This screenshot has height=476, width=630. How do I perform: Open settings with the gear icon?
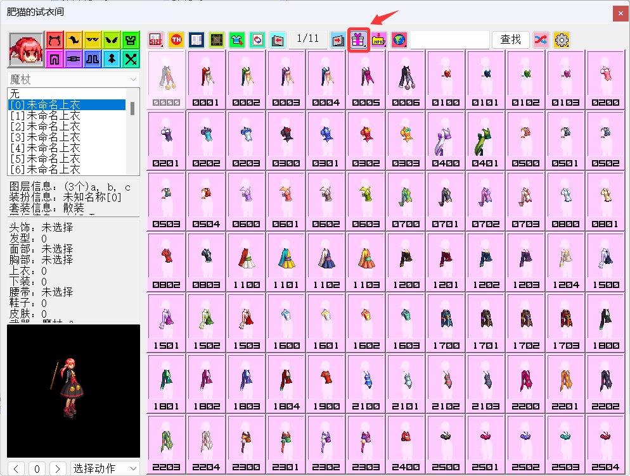tap(562, 40)
